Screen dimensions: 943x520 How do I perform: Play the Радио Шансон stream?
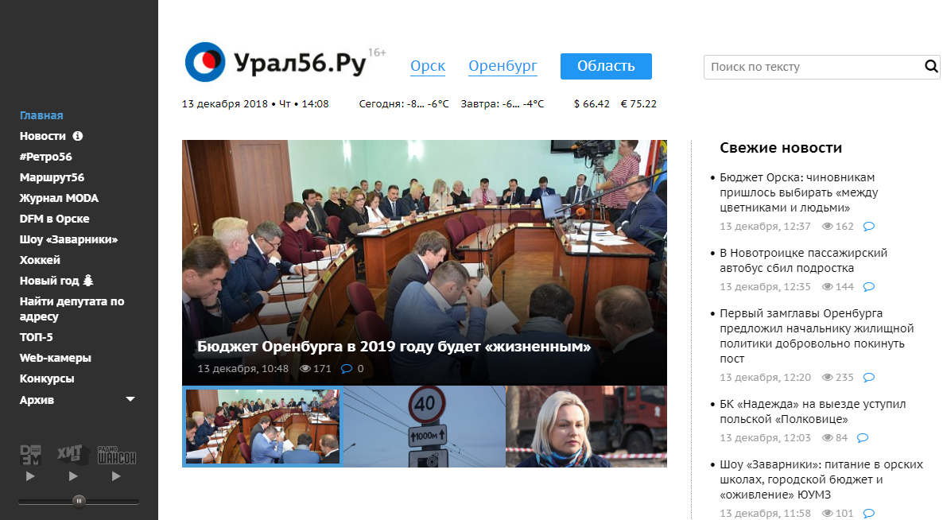(116, 477)
